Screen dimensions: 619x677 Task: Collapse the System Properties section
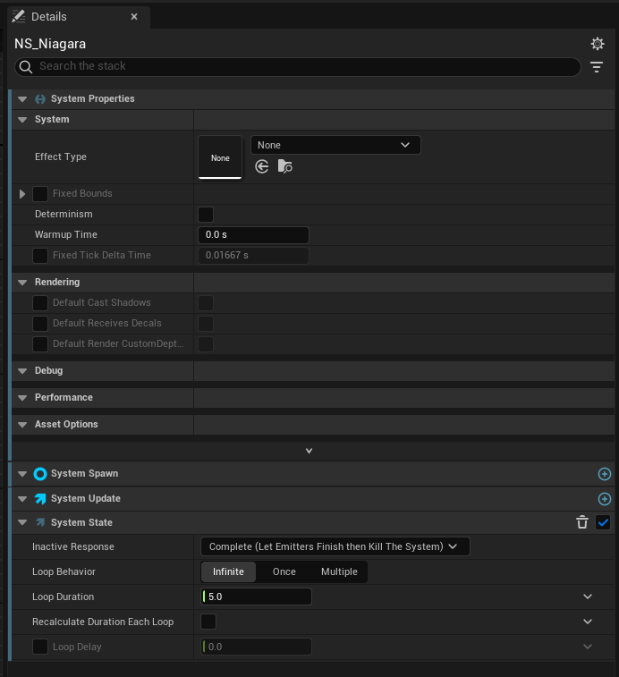pos(22,99)
